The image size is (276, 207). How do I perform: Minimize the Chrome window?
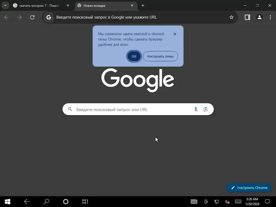(245, 6)
